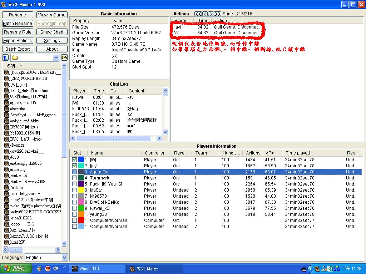Expand the folder path dropdown
The width and height of the screenshot is (366, 274).
pyautogui.click(x=56, y=58)
